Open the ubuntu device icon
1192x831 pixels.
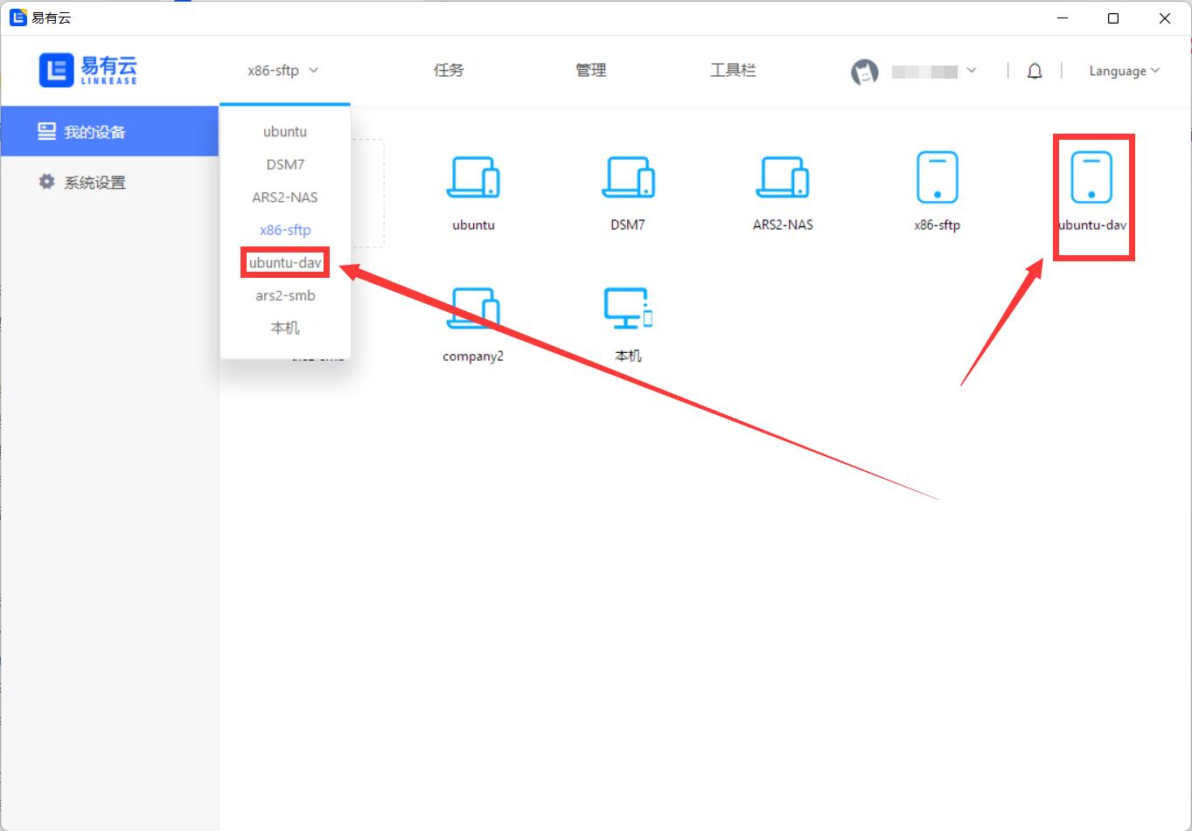click(x=473, y=177)
